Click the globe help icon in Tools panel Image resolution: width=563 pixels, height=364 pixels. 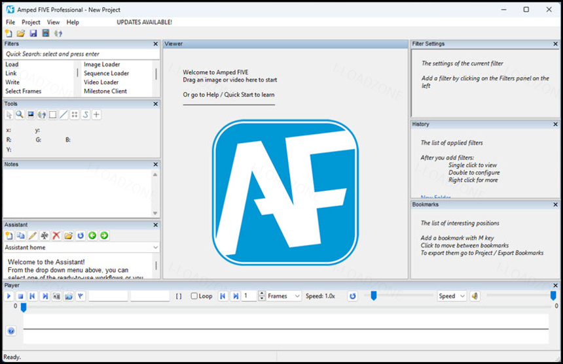pyautogui.click(x=42, y=114)
